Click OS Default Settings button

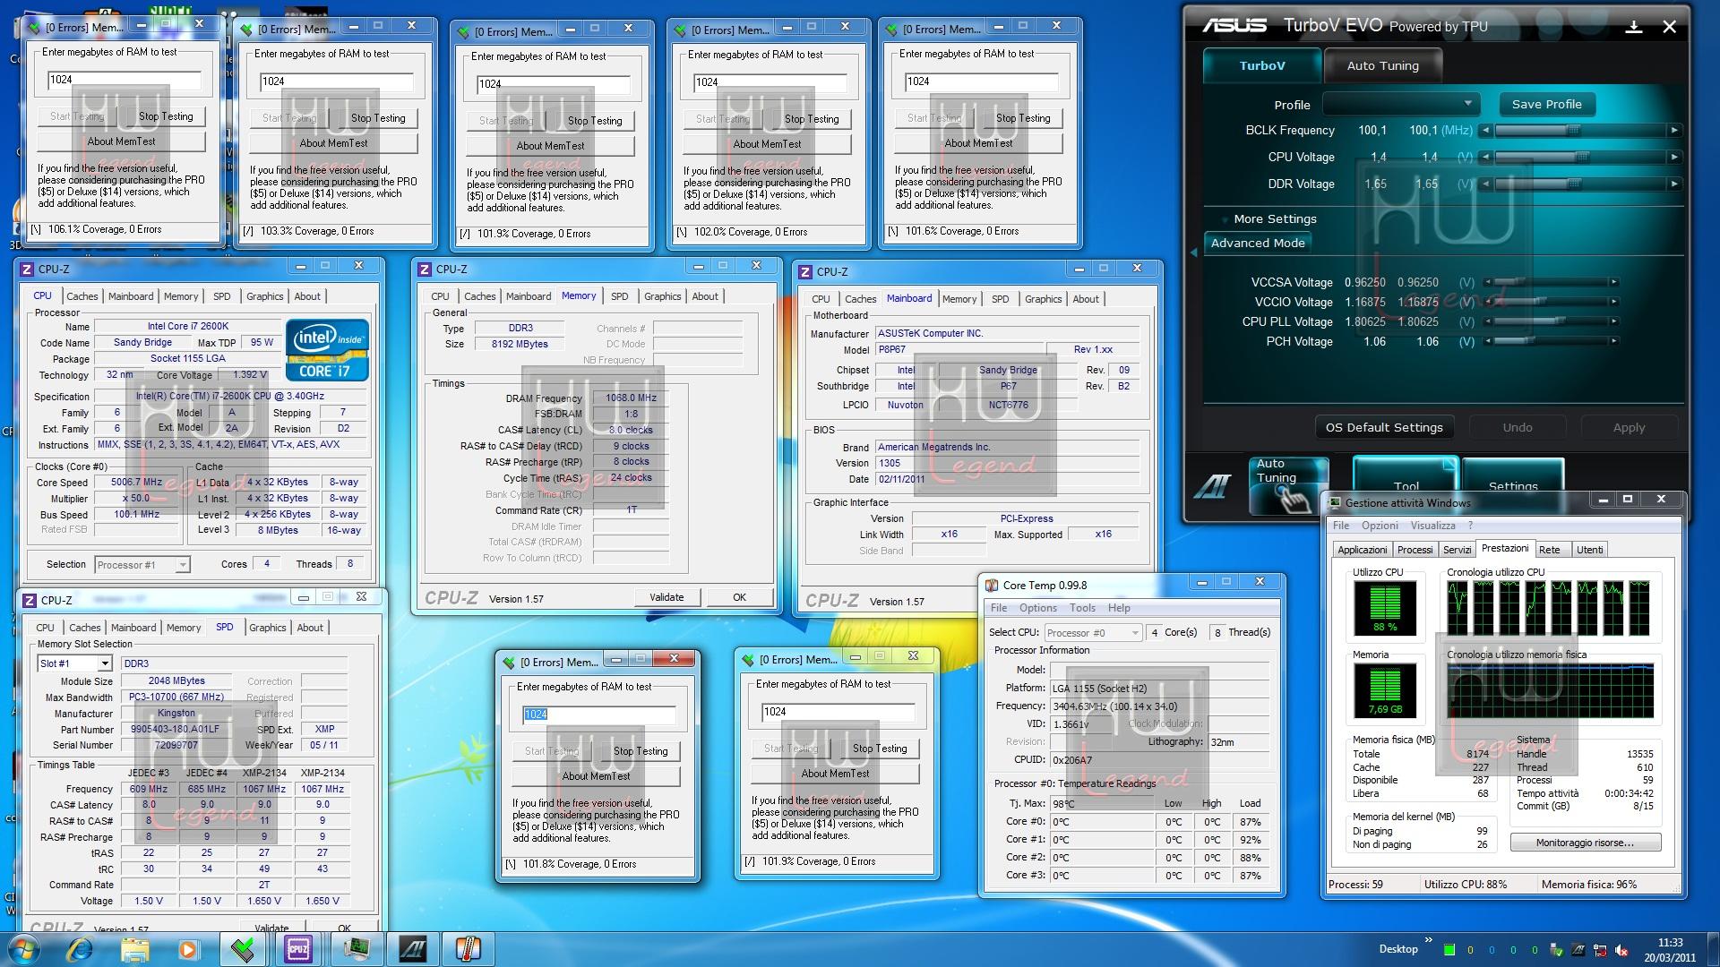1384,428
